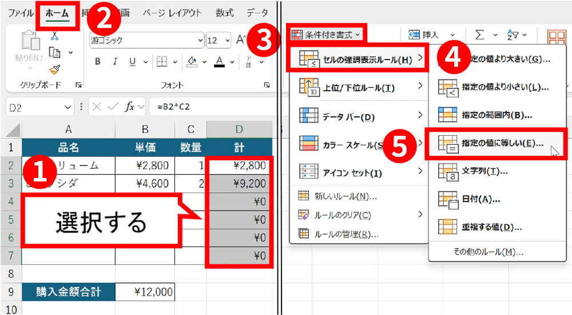The image size is (572, 315).
Task: Expand AutoSum dropdown arrow
Action: pyautogui.click(x=495, y=35)
